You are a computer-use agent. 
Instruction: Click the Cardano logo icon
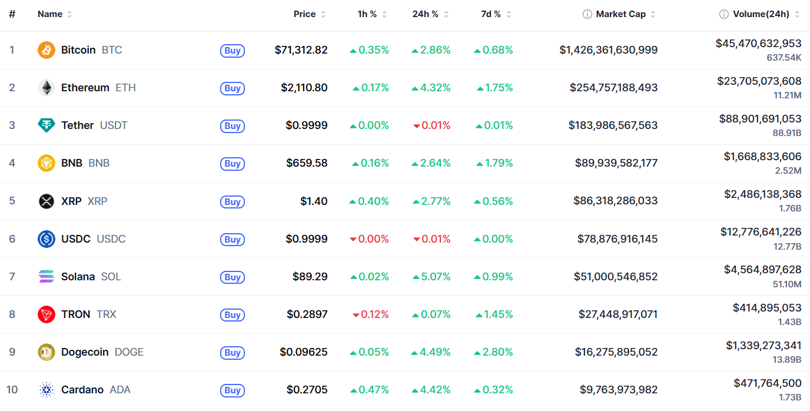(47, 390)
